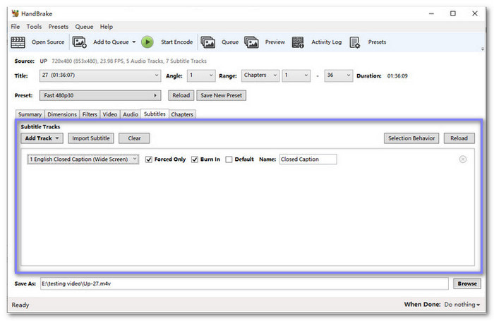Open the Angle dropdown
The width and height of the screenshot is (494, 321).
(x=201, y=75)
